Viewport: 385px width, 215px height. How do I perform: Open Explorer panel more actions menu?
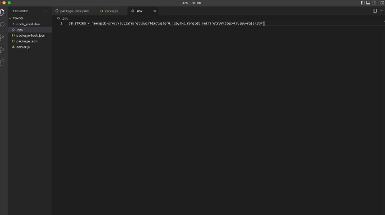(x=46, y=11)
